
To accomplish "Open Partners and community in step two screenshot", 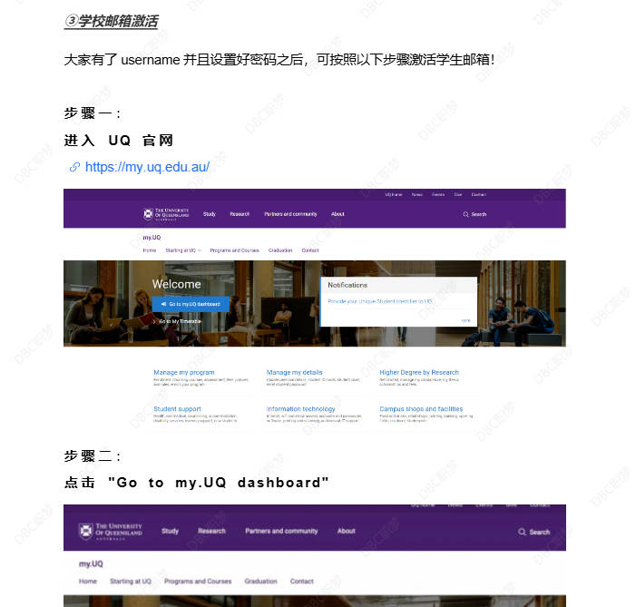I will [x=281, y=531].
